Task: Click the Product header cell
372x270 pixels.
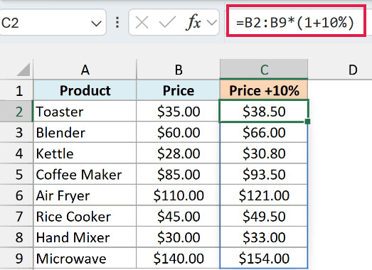Action: (x=85, y=90)
